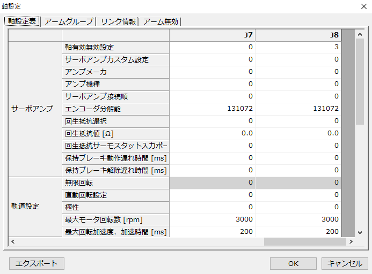This screenshot has height=274, width=372.
Task: Select the アーム無効 tab
Action: click(x=161, y=21)
